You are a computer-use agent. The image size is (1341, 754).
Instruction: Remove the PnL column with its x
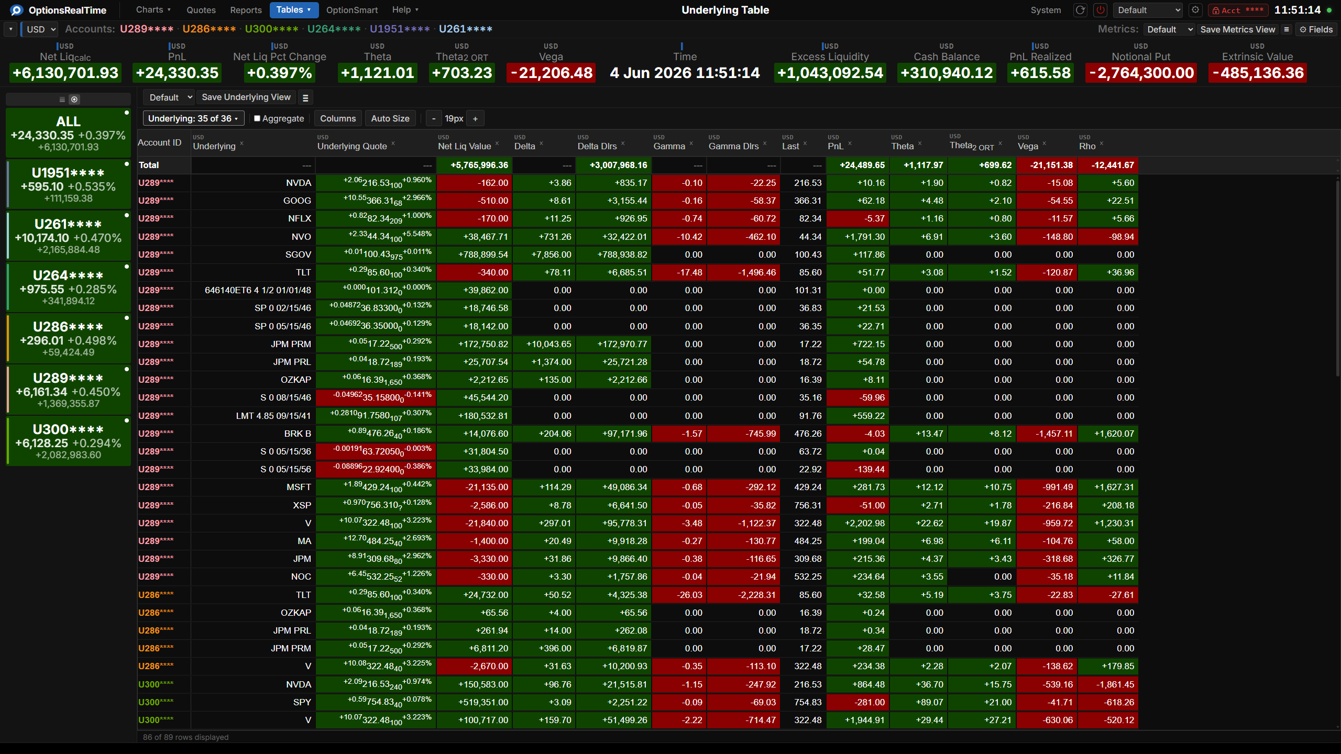click(x=850, y=143)
